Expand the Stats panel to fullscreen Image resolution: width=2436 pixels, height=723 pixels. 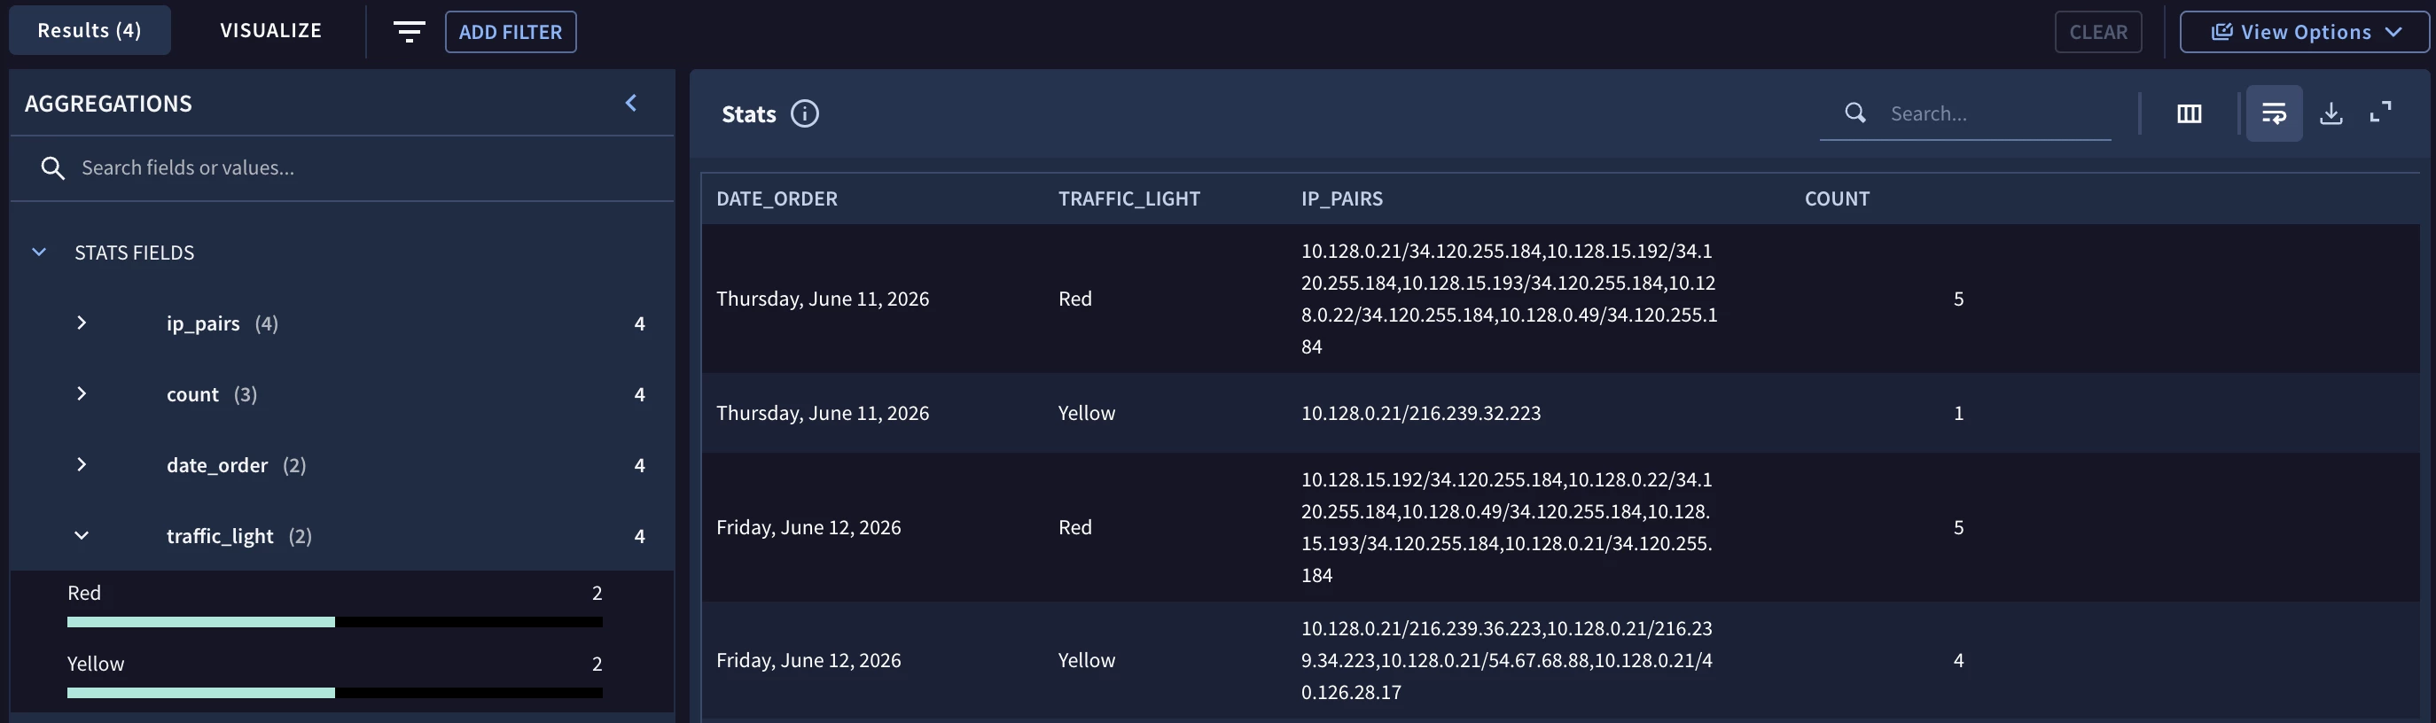click(2380, 113)
